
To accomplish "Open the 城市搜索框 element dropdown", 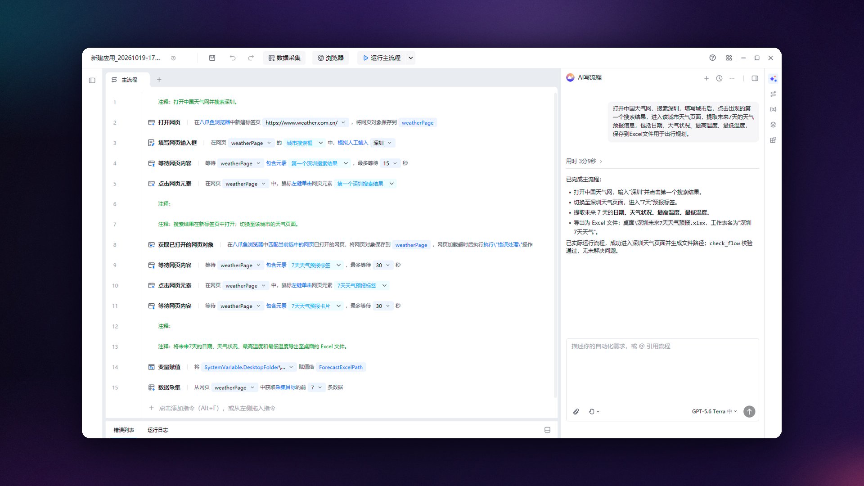I will pyautogui.click(x=320, y=143).
